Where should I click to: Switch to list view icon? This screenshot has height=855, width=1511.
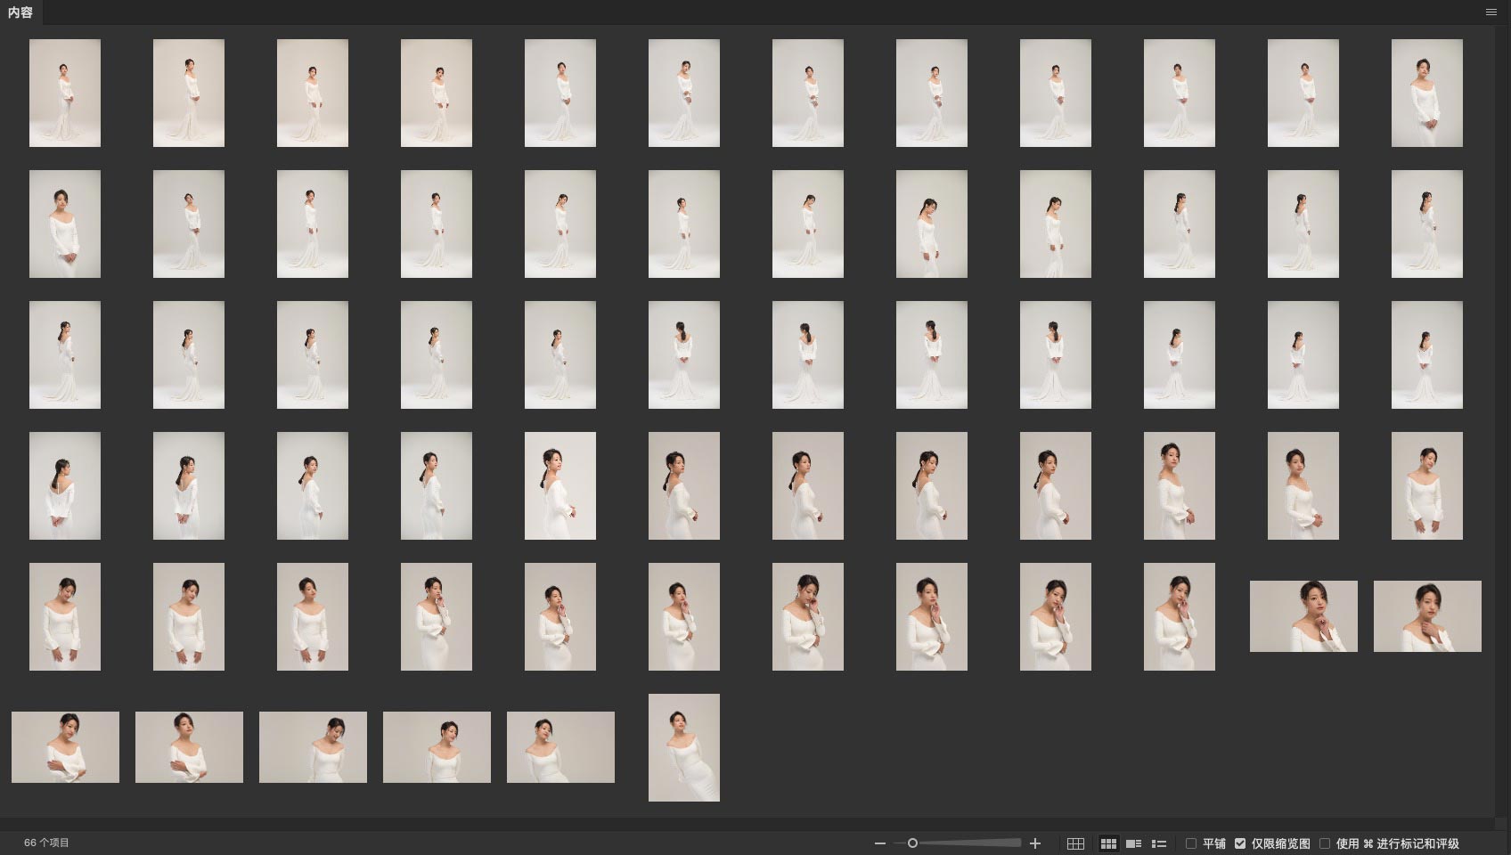(1159, 843)
